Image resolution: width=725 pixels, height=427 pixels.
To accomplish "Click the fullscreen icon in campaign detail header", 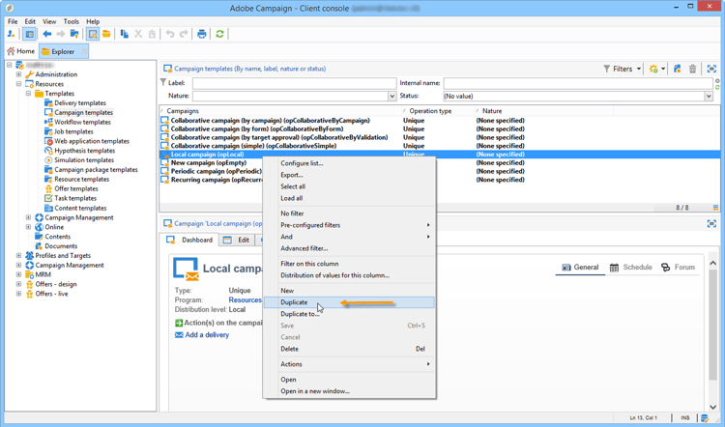I will coord(711,224).
